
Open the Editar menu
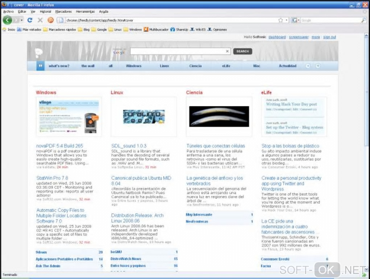pos(22,11)
